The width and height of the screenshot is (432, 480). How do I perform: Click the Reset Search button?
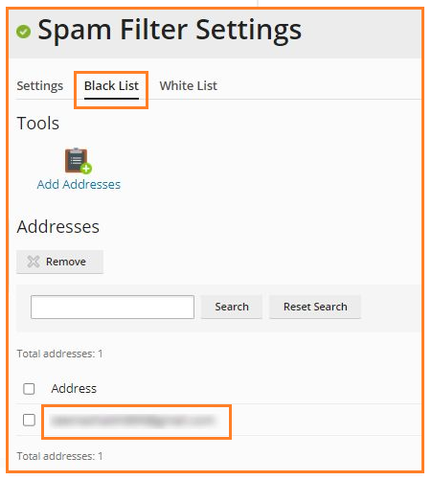tap(315, 307)
